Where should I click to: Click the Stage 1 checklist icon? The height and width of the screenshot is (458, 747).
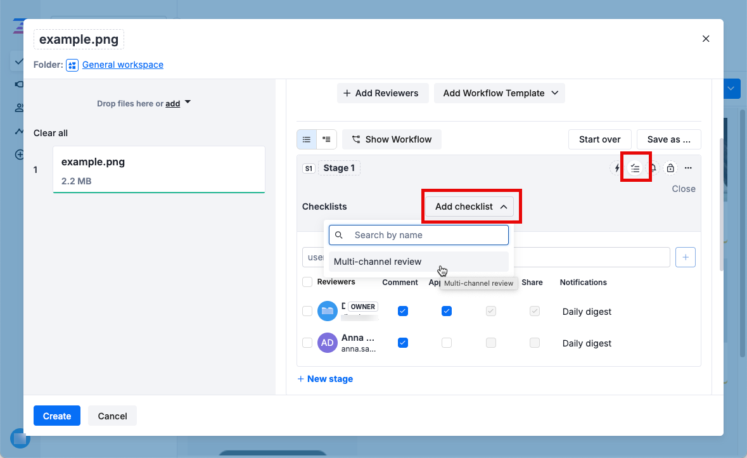click(635, 168)
